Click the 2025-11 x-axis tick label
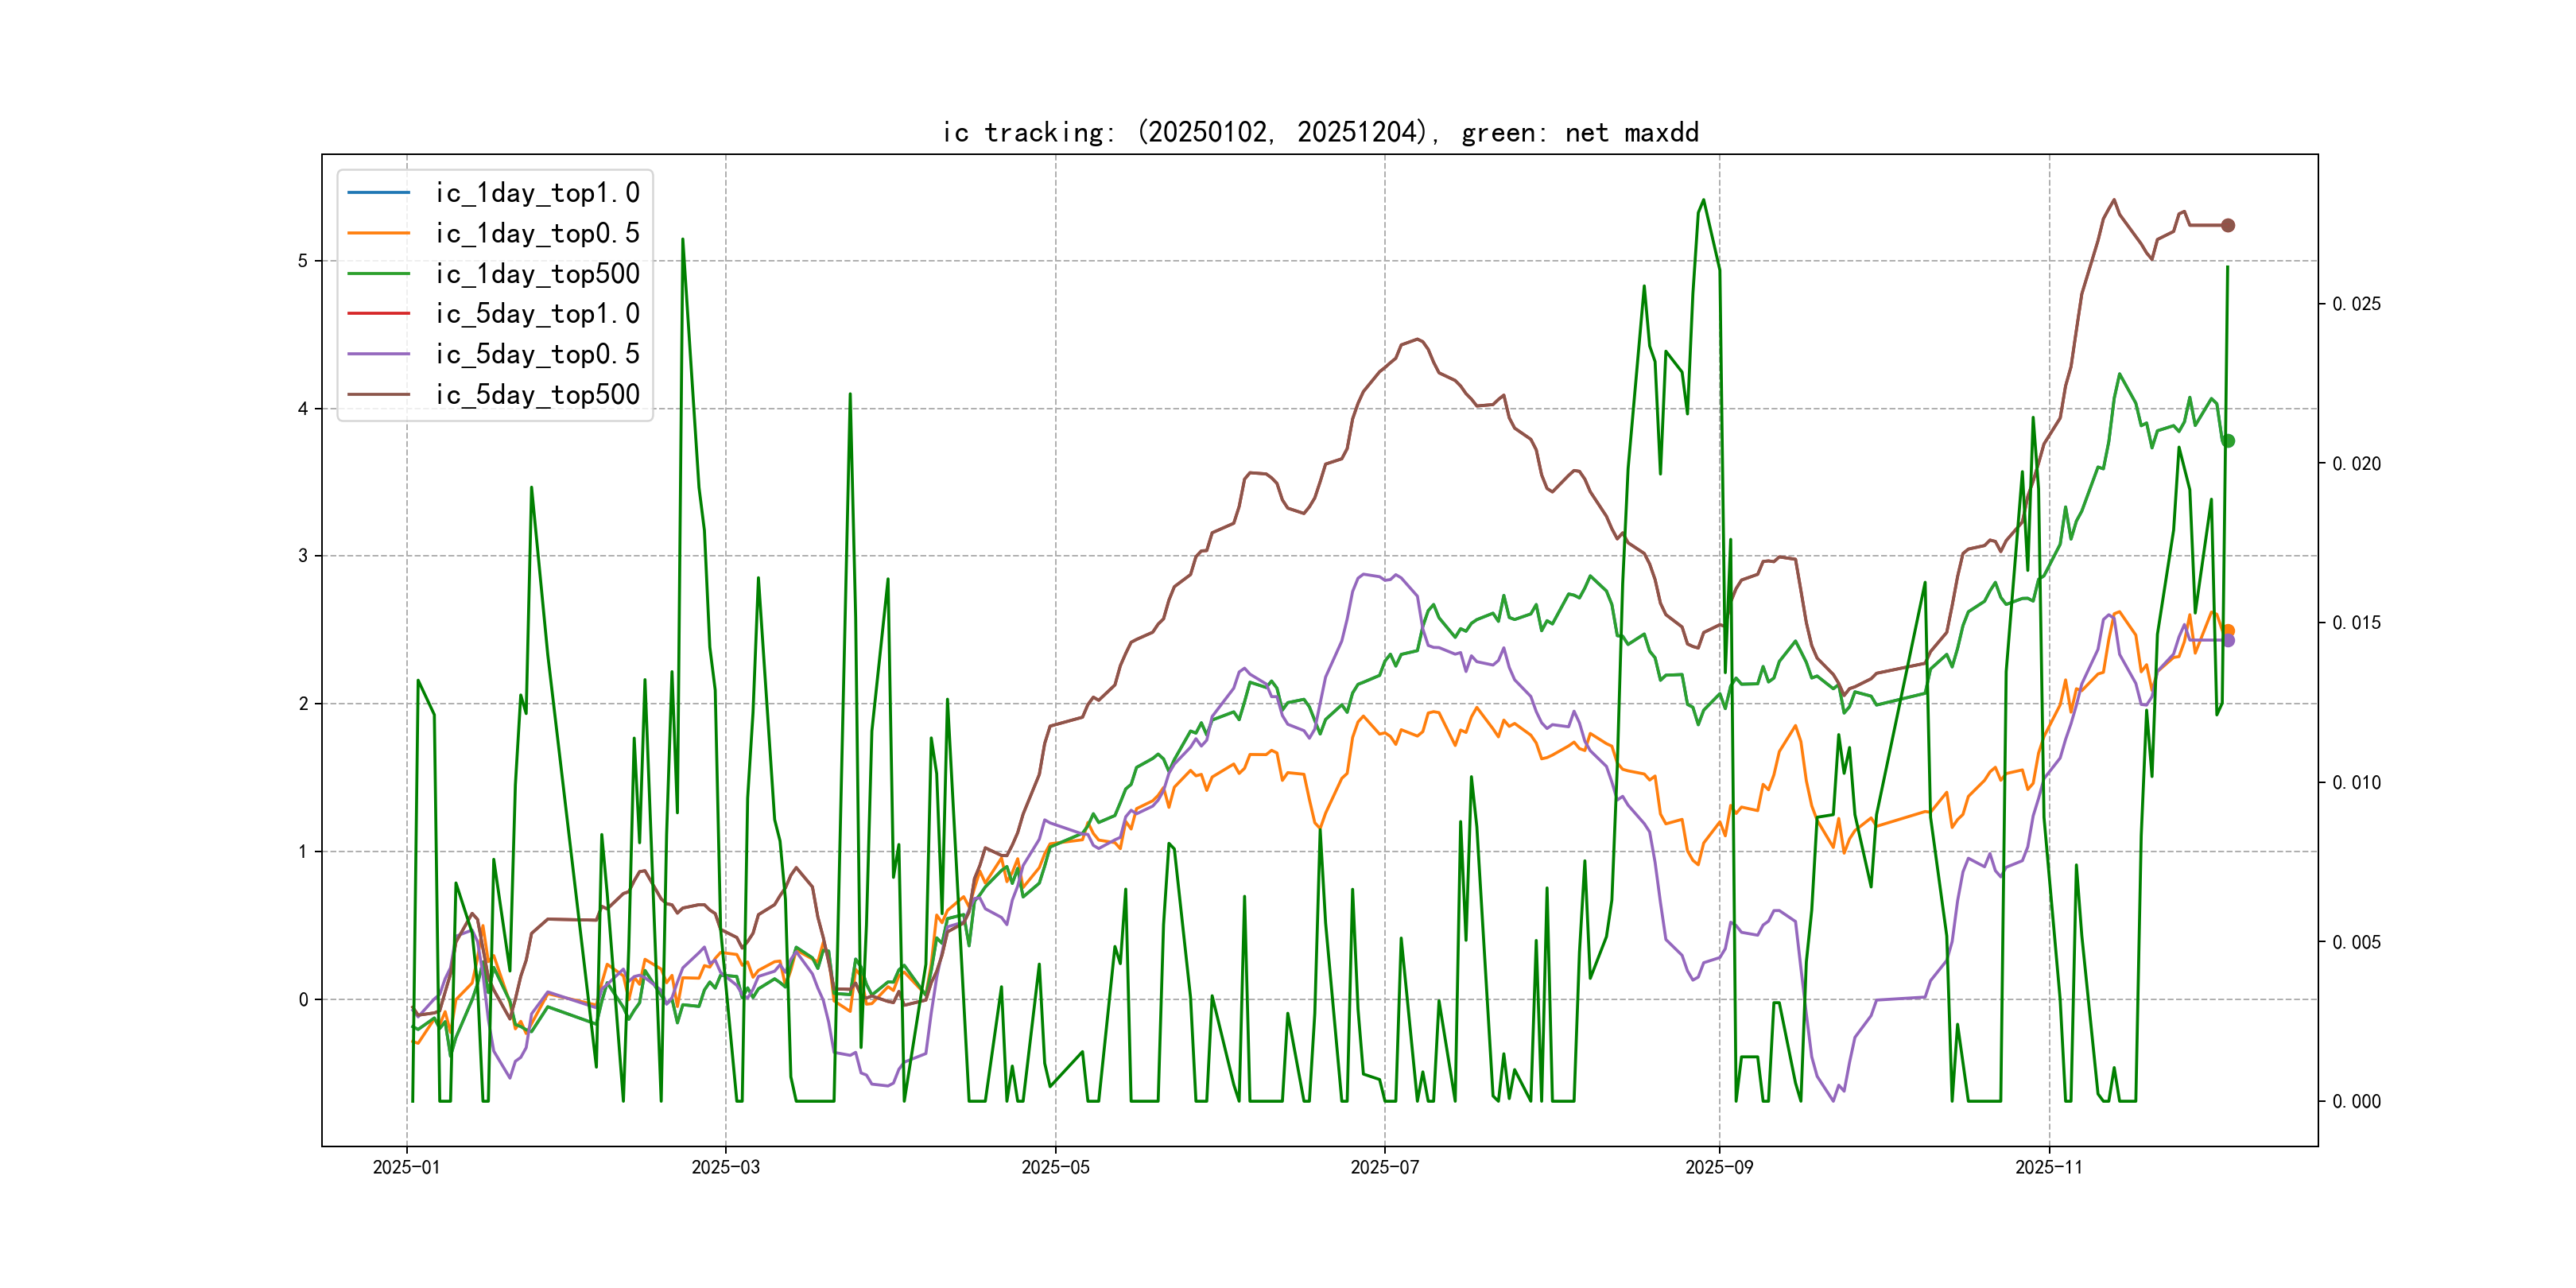Image resolution: width=2576 pixels, height=1288 pixels. [2048, 1167]
